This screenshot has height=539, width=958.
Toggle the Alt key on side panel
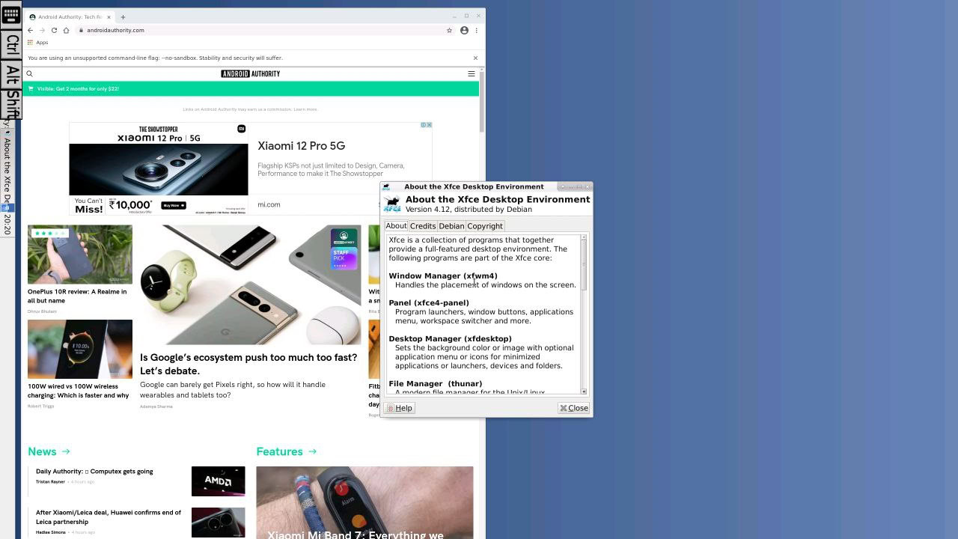[x=11, y=76]
